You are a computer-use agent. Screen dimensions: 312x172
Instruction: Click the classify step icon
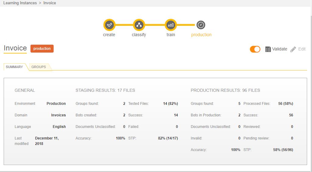(x=139, y=25)
